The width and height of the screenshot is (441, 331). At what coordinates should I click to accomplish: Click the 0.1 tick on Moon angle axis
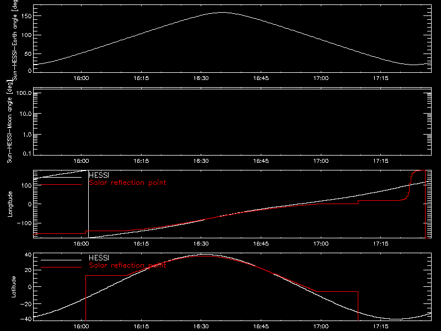(x=27, y=154)
